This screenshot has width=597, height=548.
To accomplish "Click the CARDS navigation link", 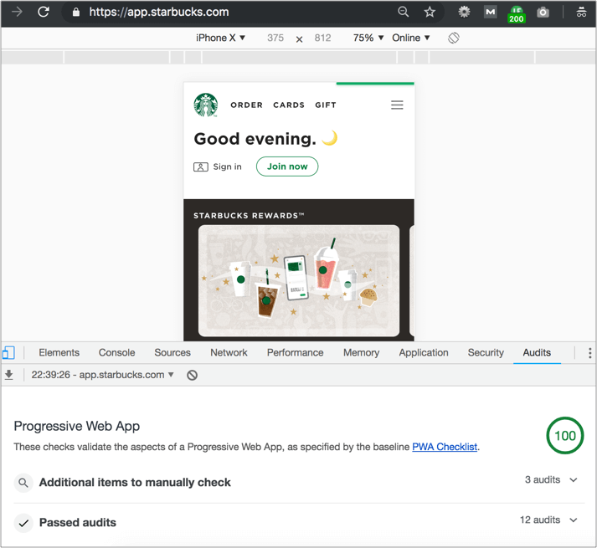I will coord(289,105).
